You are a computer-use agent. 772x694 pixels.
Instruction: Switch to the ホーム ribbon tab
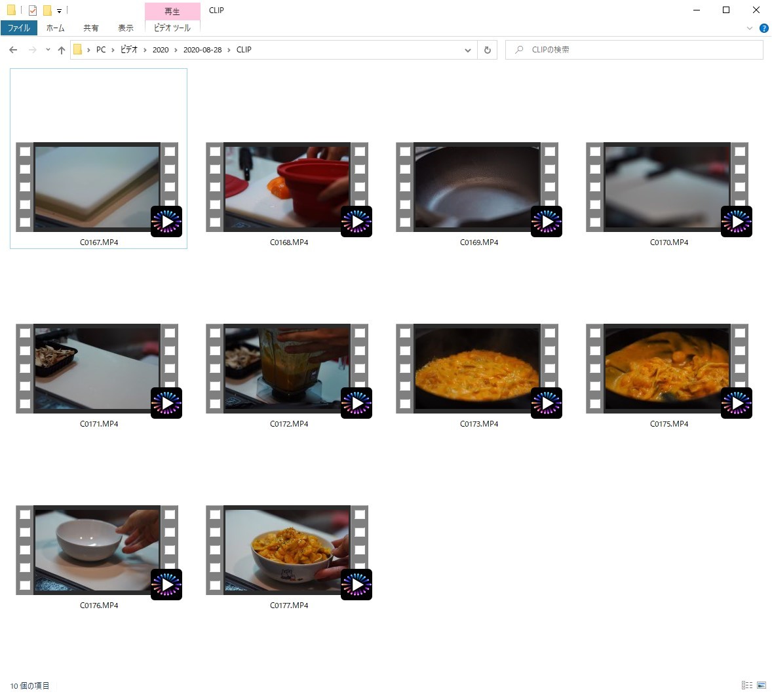pyautogui.click(x=55, y=28)
